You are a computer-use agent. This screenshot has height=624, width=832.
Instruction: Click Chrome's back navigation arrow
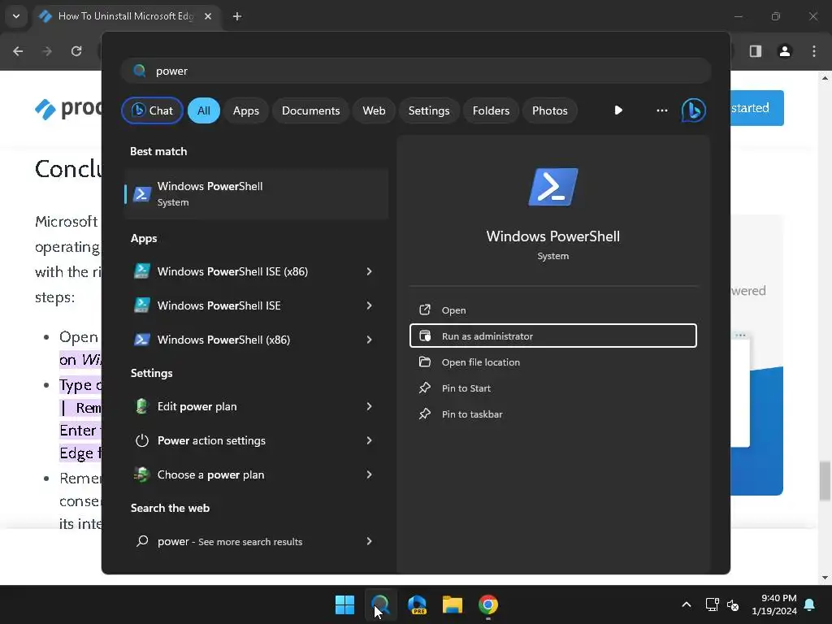18,51
